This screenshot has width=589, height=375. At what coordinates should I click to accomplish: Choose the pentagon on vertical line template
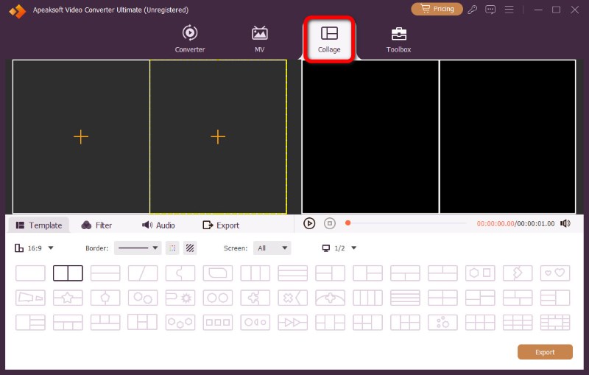coord(105,298)
